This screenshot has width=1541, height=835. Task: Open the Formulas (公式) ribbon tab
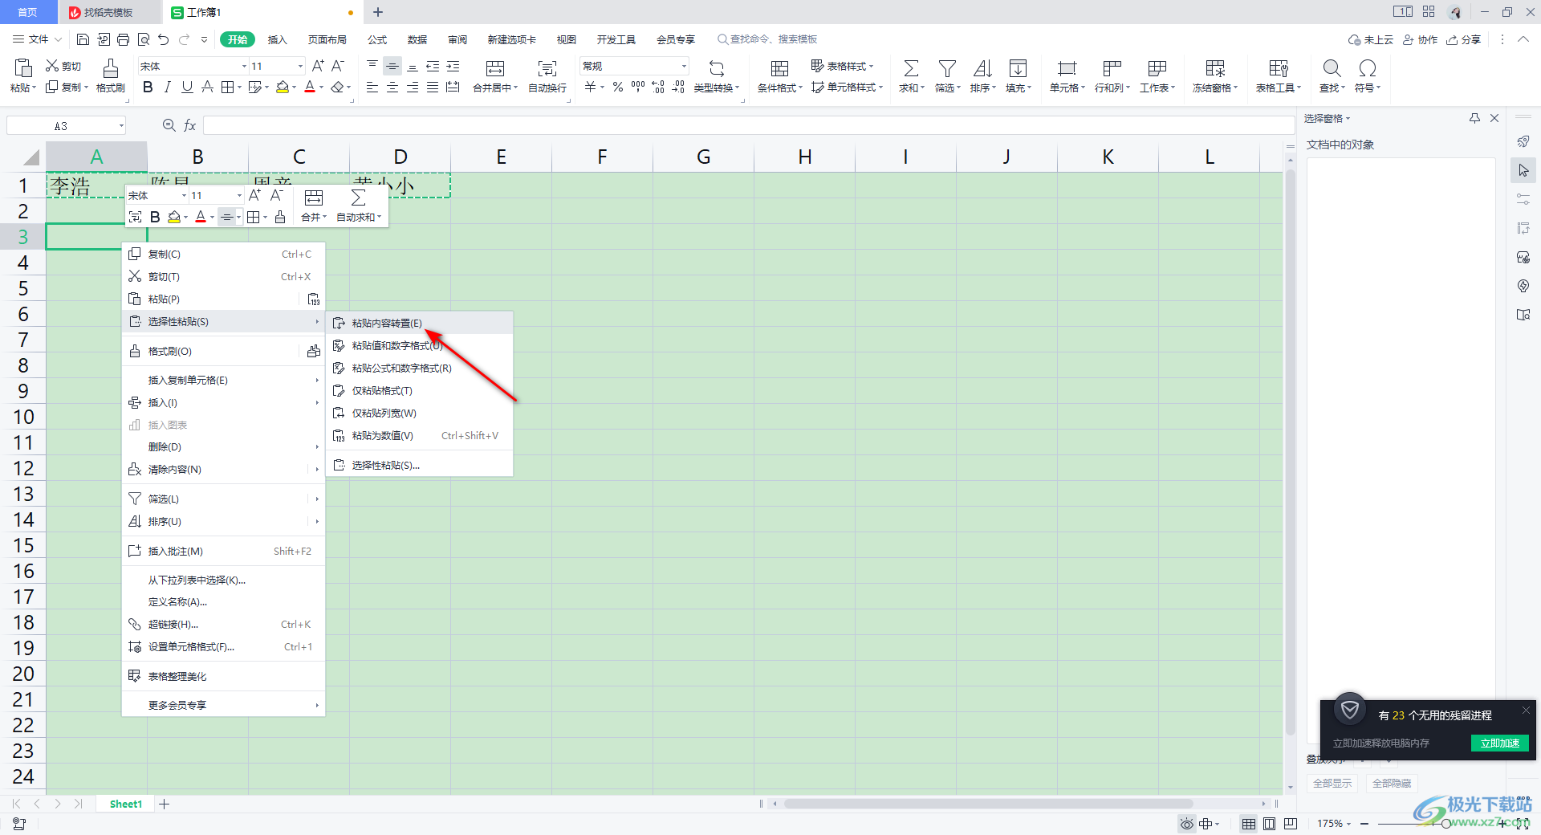coord(377,39)
